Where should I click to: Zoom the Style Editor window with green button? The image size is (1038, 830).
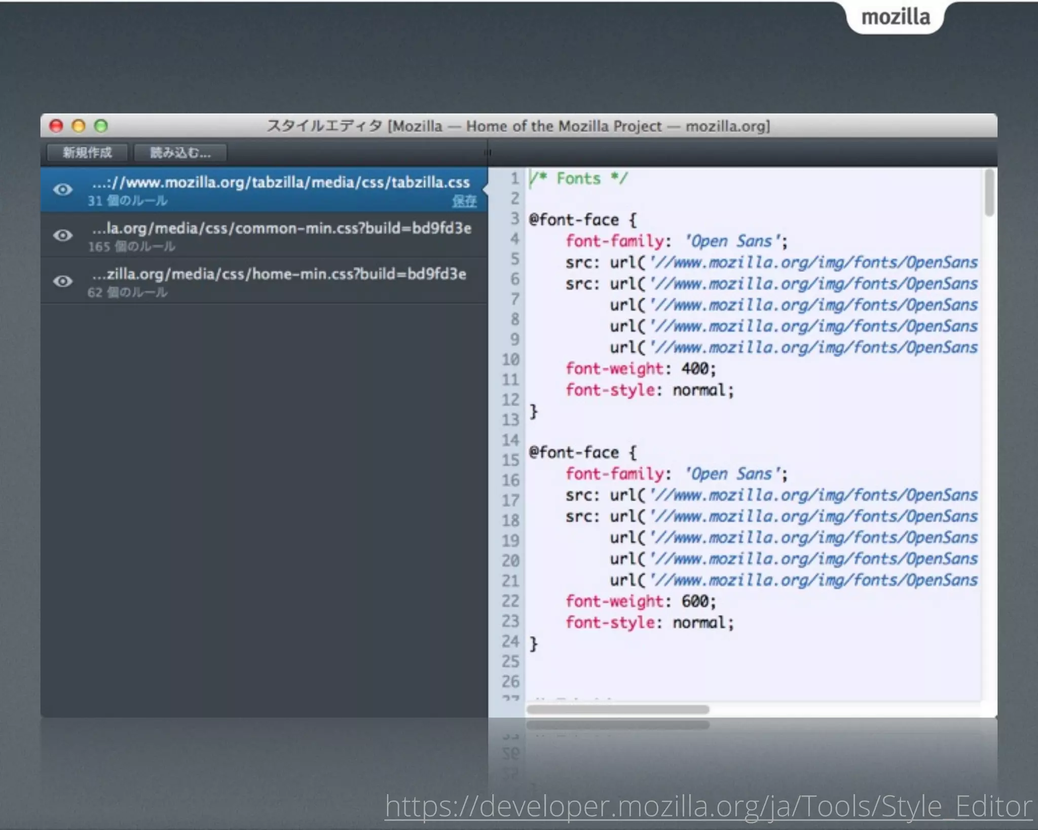pos(101,126)
